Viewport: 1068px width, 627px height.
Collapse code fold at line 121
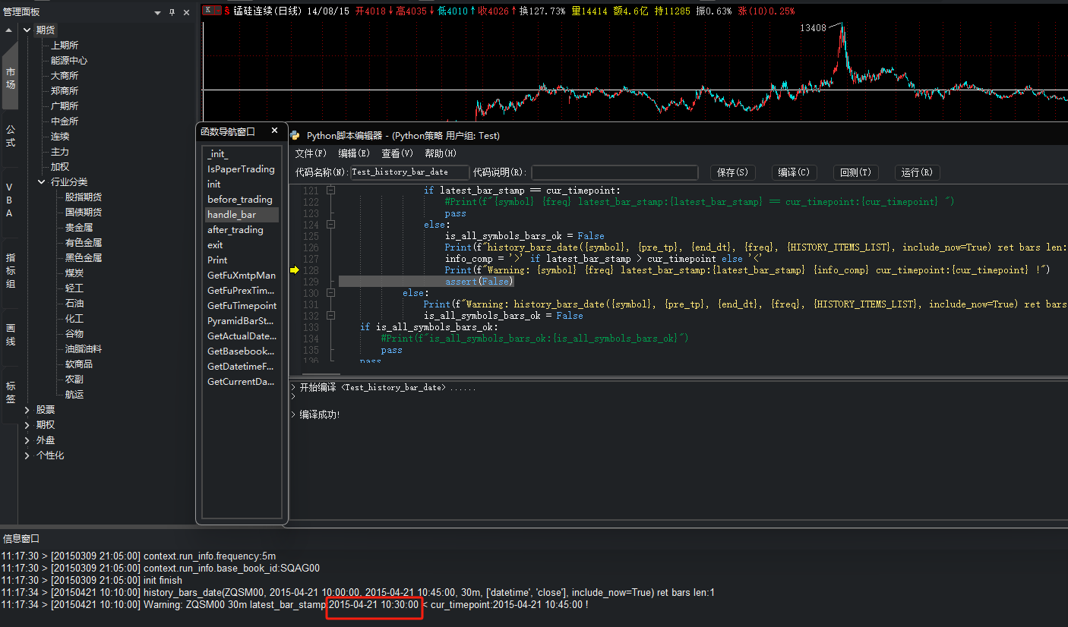[x=330, y=191]
